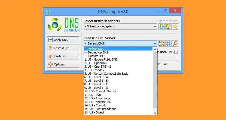Select Backed-up DNS entry

(118, 52)
